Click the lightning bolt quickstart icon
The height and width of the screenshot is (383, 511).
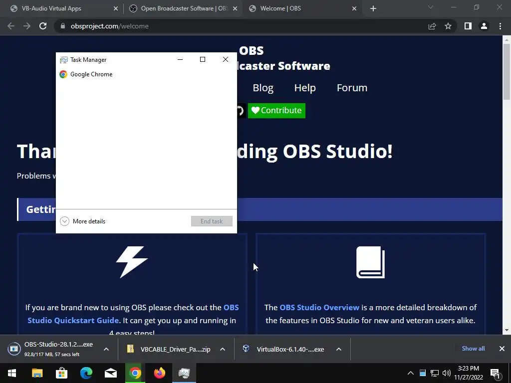point(132,262)
